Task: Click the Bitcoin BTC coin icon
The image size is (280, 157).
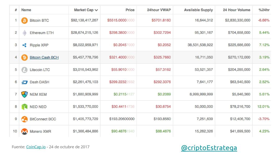Action: [x=24, y=20]
